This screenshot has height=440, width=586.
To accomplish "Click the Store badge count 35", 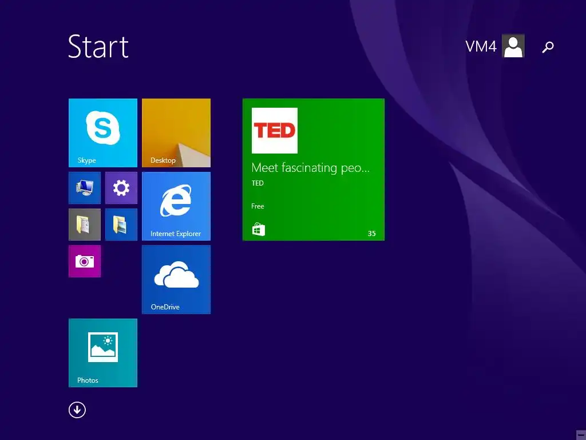I will [x=371, y=234].
